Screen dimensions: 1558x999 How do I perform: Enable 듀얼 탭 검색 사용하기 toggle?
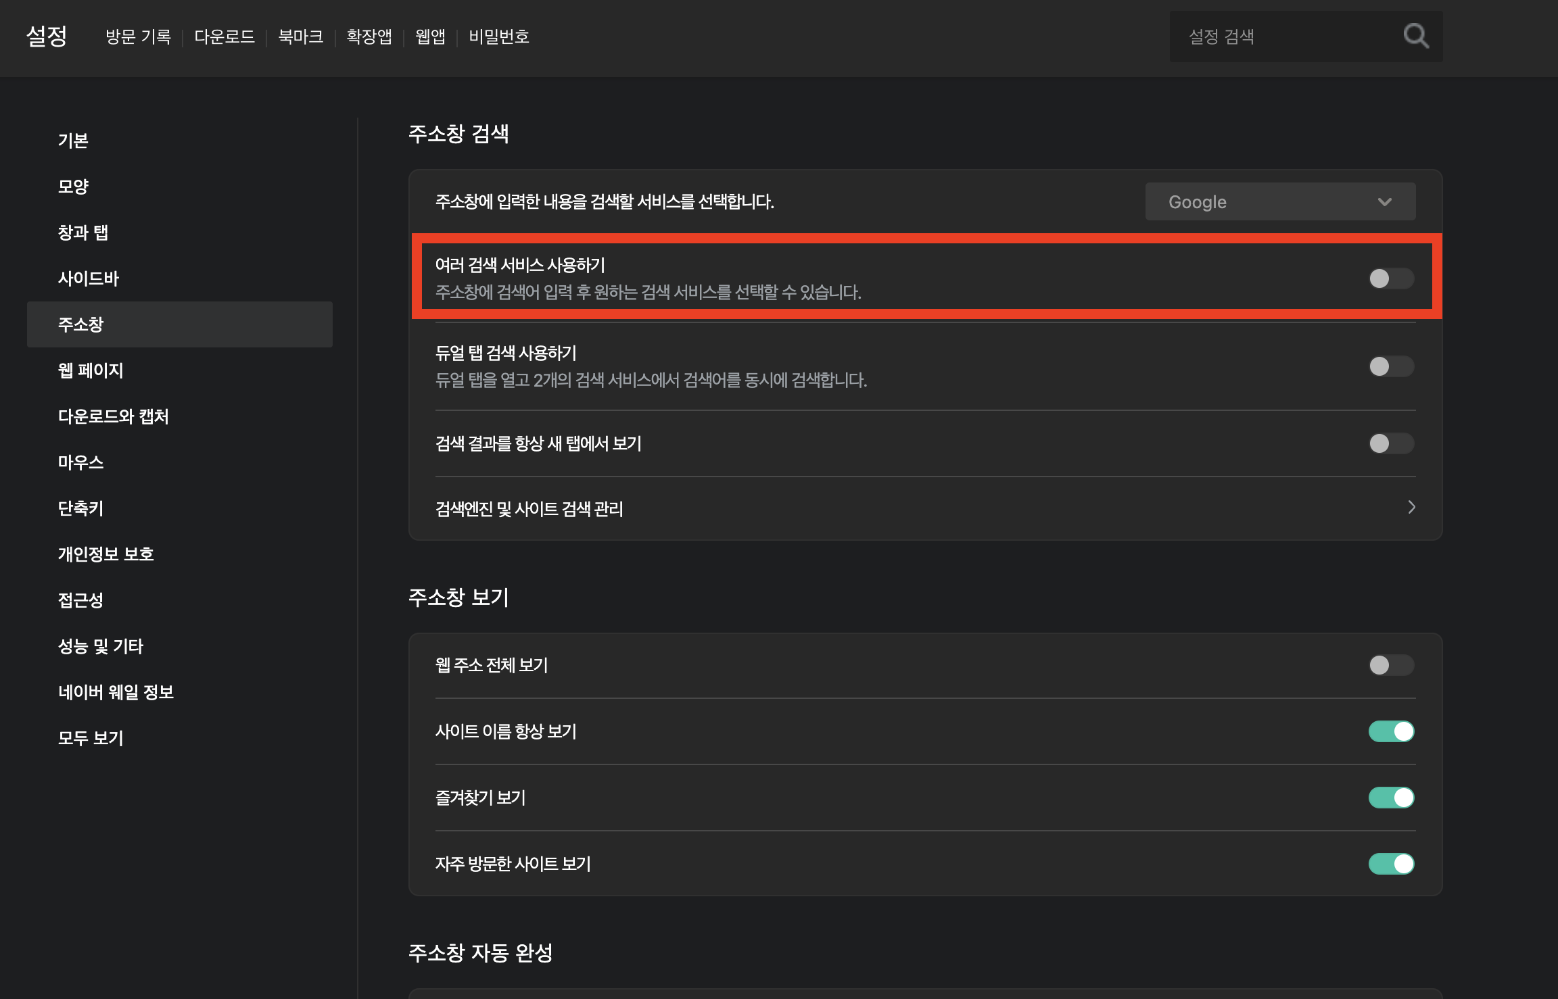pos(1391,366)
